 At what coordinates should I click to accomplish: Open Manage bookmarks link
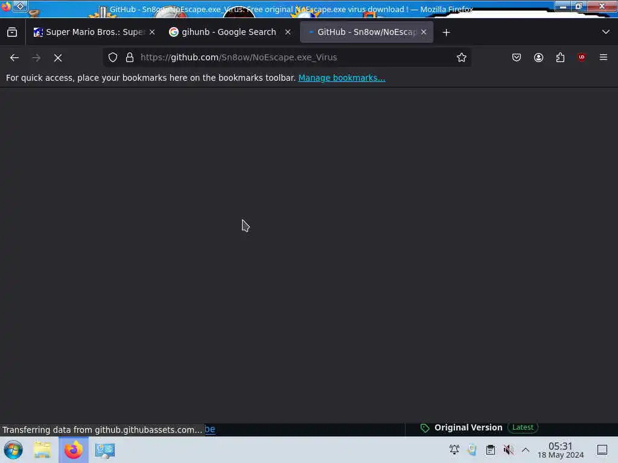click(342, 78)
